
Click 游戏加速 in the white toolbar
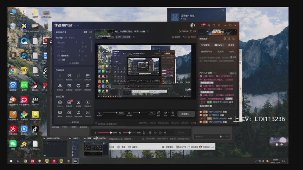205,147
